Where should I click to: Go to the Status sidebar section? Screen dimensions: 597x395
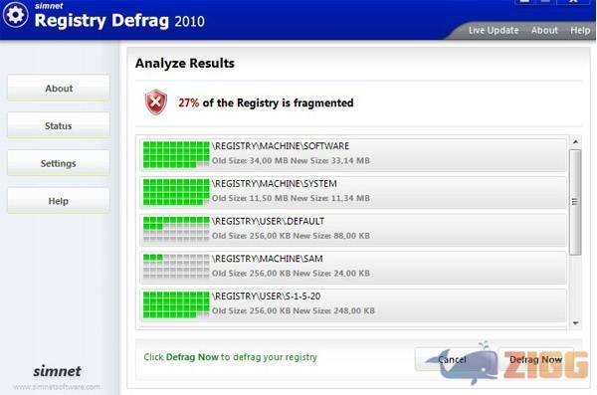coord(59,125)
